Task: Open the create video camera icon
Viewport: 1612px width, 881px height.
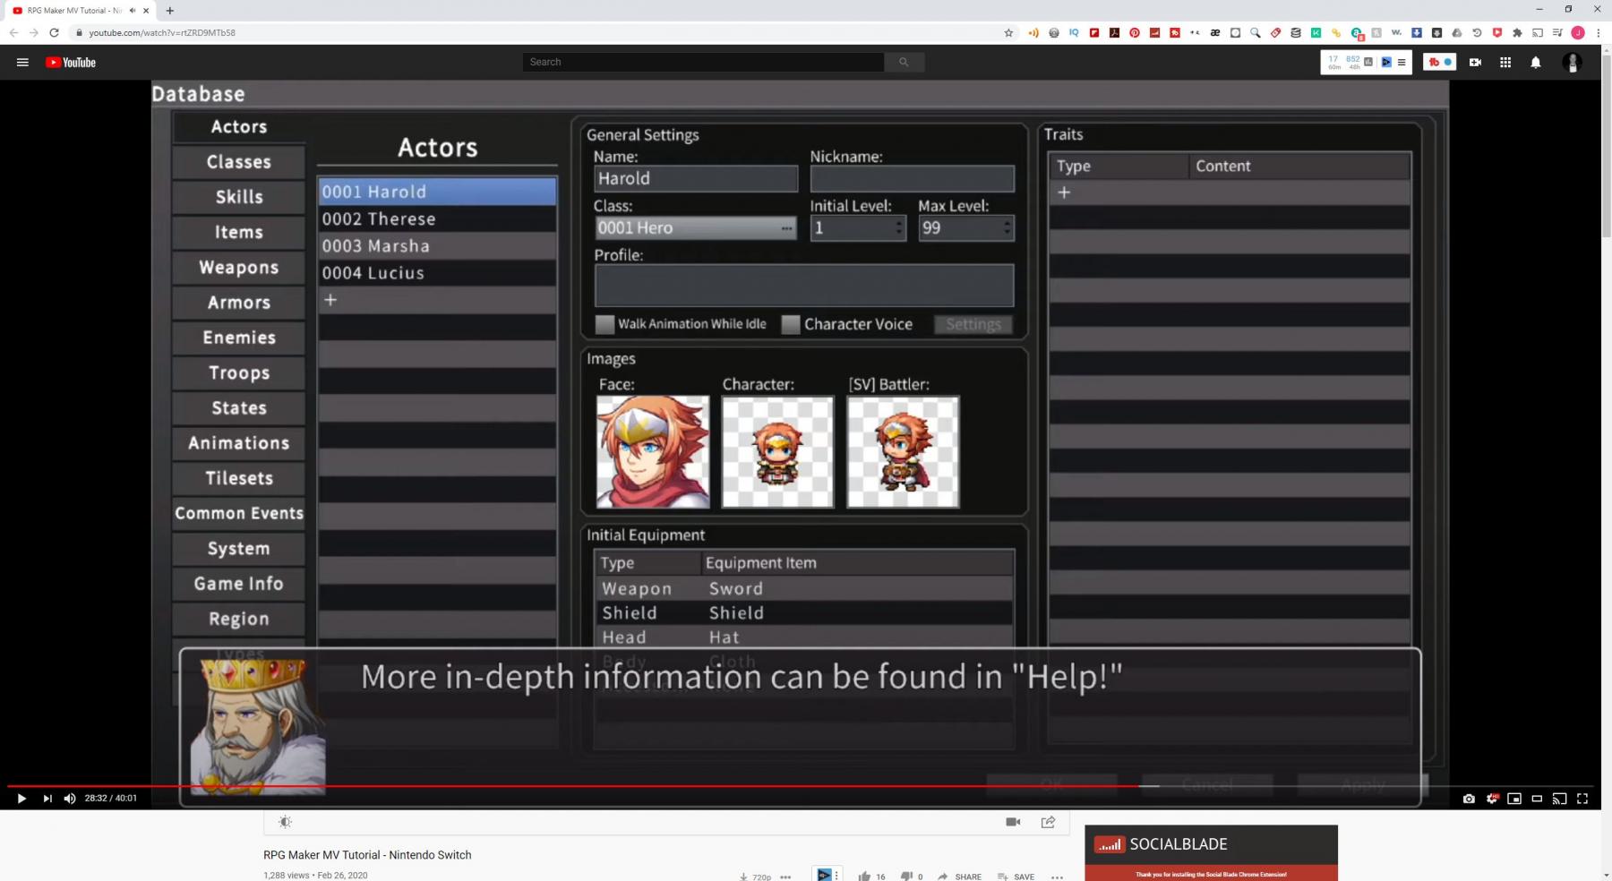Action: (1475, 63)
